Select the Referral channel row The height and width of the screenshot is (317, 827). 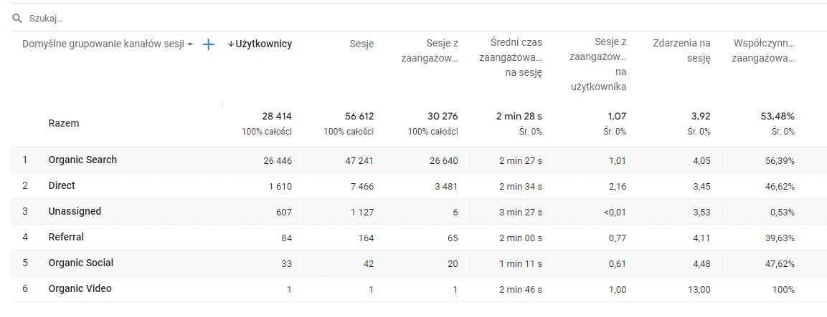coord(413,238)
